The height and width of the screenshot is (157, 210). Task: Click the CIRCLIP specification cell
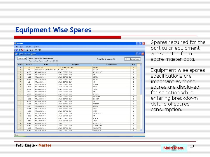[111, 99]
